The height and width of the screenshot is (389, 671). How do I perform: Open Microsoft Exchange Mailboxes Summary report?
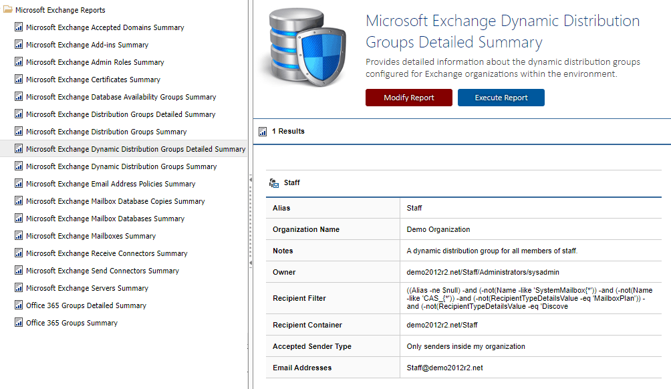91,236
